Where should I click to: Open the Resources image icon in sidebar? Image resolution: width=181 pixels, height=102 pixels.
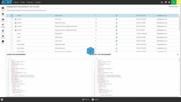click(3, 20)
